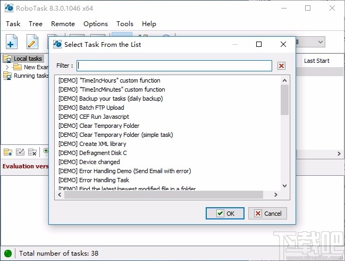The height and width of the screenshot is (261, 345).
Task: Close the Select Task From the List dialog
Action: (283, 44)
